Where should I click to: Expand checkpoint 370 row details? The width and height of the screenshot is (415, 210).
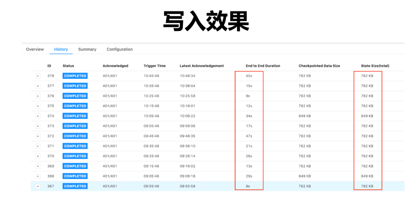[x=38, y=156]
